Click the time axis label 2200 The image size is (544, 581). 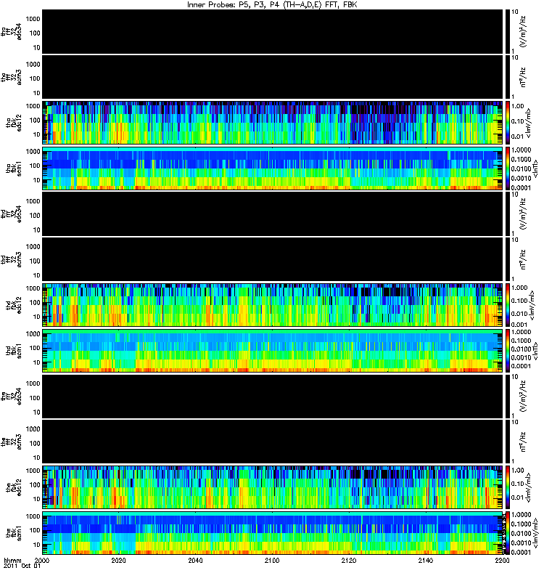pos(502,560)
